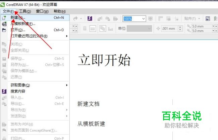The height and width of the screenshot is (140, 218).
Task: Open the 工具(O) menu
Action: click(25, 11)
